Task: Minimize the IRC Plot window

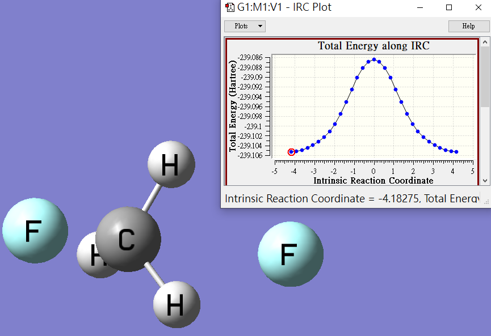Action: (420, 7)
